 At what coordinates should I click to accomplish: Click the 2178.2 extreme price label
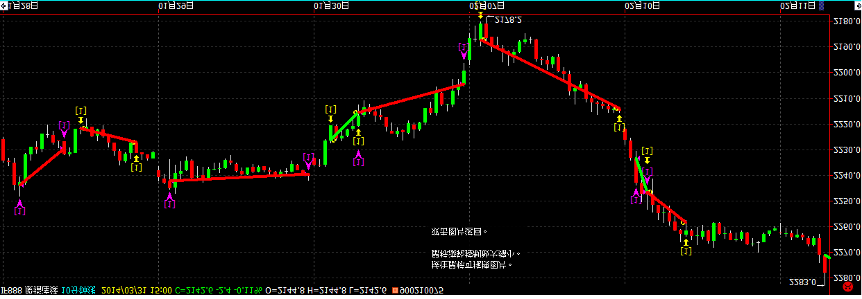(x=508, y=19)
